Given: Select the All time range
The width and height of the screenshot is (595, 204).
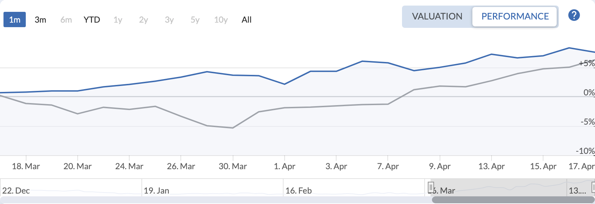Looking at the screenshot, I should 246,20.
